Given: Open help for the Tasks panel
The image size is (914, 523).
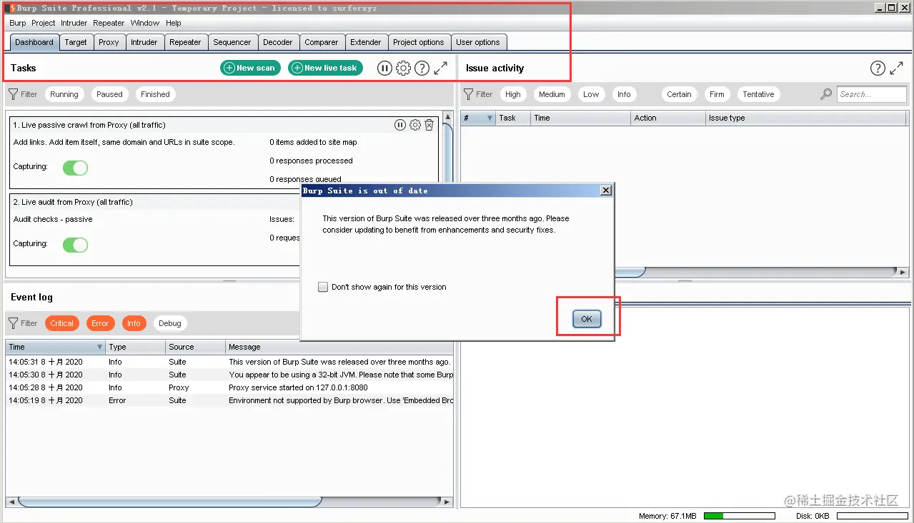Looking at the screenshot, I should click(x=422, y=68).
